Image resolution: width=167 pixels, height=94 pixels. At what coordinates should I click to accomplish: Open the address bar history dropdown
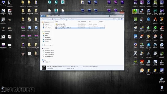coord(106,16)
